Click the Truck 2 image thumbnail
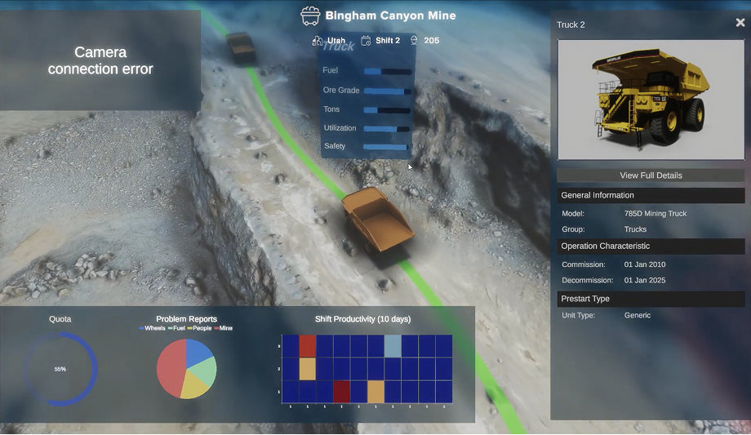 point(651,100)
